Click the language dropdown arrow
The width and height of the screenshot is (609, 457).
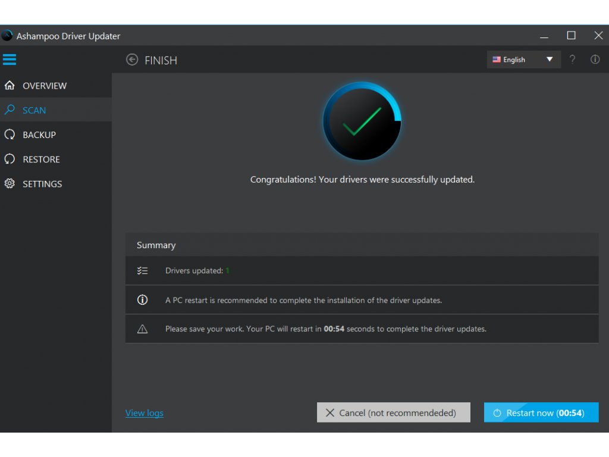(549, 60)
